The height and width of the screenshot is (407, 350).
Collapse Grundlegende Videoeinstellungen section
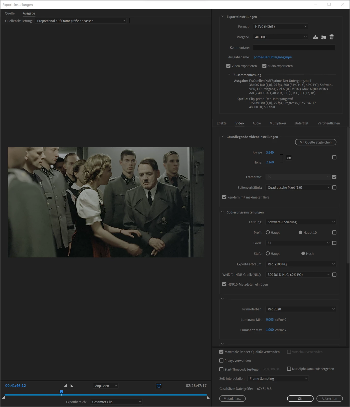pos(222,136)
